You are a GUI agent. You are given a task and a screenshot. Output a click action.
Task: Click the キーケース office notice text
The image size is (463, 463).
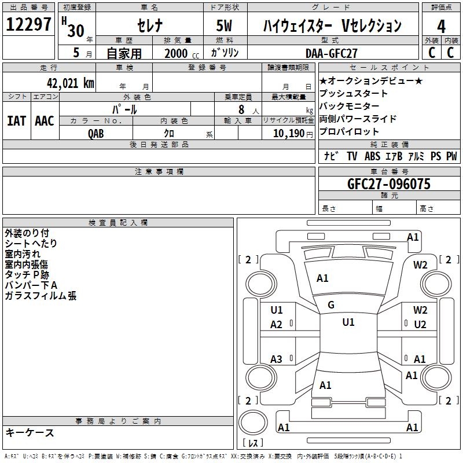coord(30,432)
